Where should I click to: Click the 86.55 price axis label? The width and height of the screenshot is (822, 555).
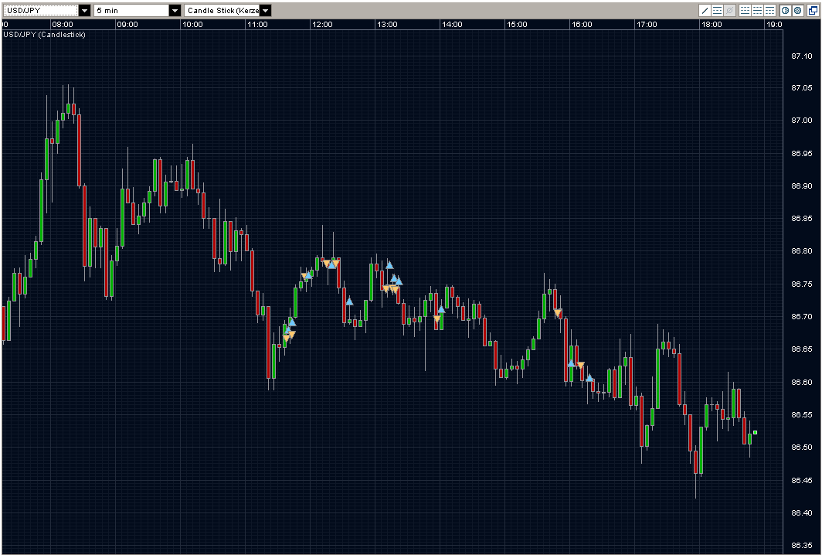point(802,414)
